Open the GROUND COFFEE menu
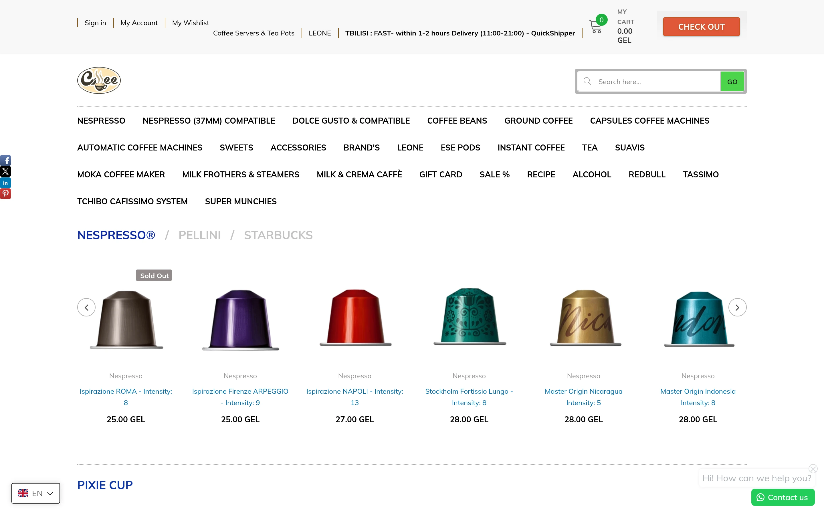 click(x=538, y=120)
